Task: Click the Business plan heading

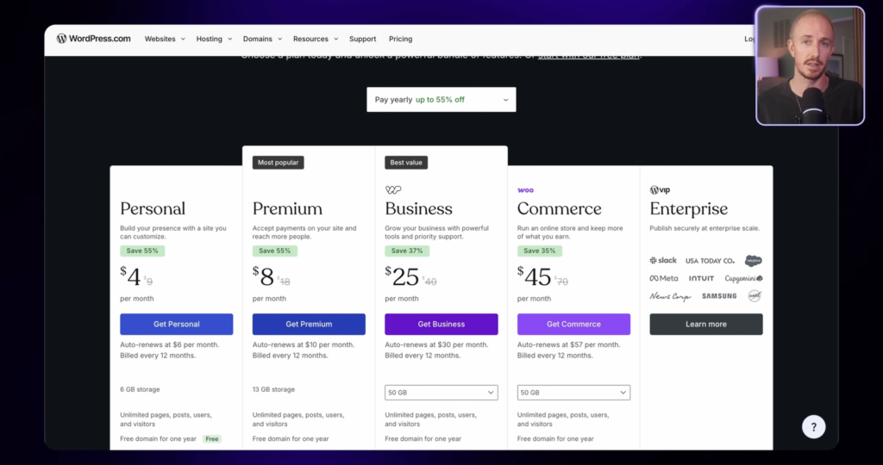Action: point(418,208)
